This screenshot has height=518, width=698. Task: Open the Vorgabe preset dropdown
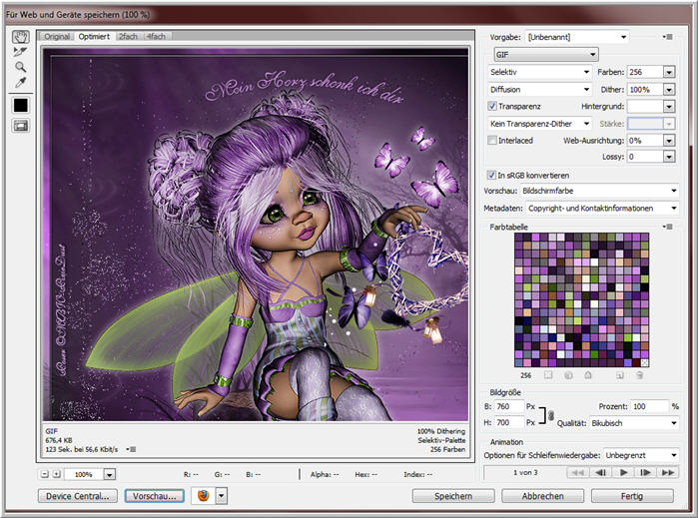(x=577, y=37)
